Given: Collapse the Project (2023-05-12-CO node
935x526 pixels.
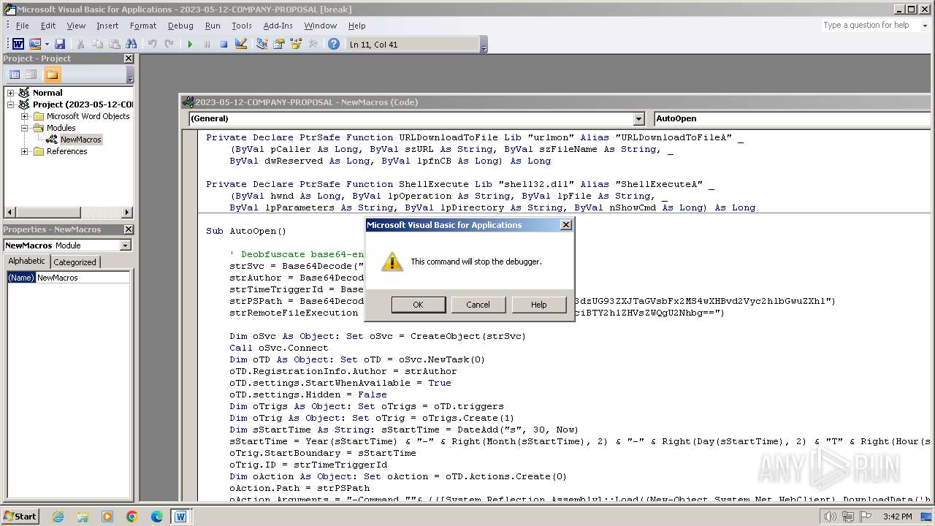Looking at the screenshot, I should pyautogui.click(x=11, y=104).
